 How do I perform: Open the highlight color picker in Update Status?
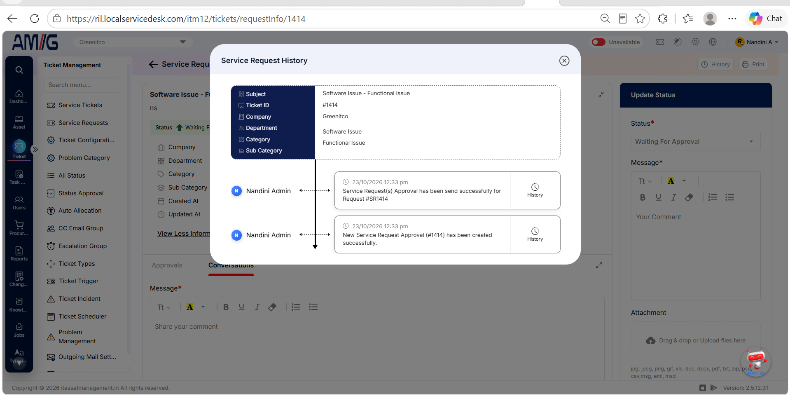click(x=684, y=181)
